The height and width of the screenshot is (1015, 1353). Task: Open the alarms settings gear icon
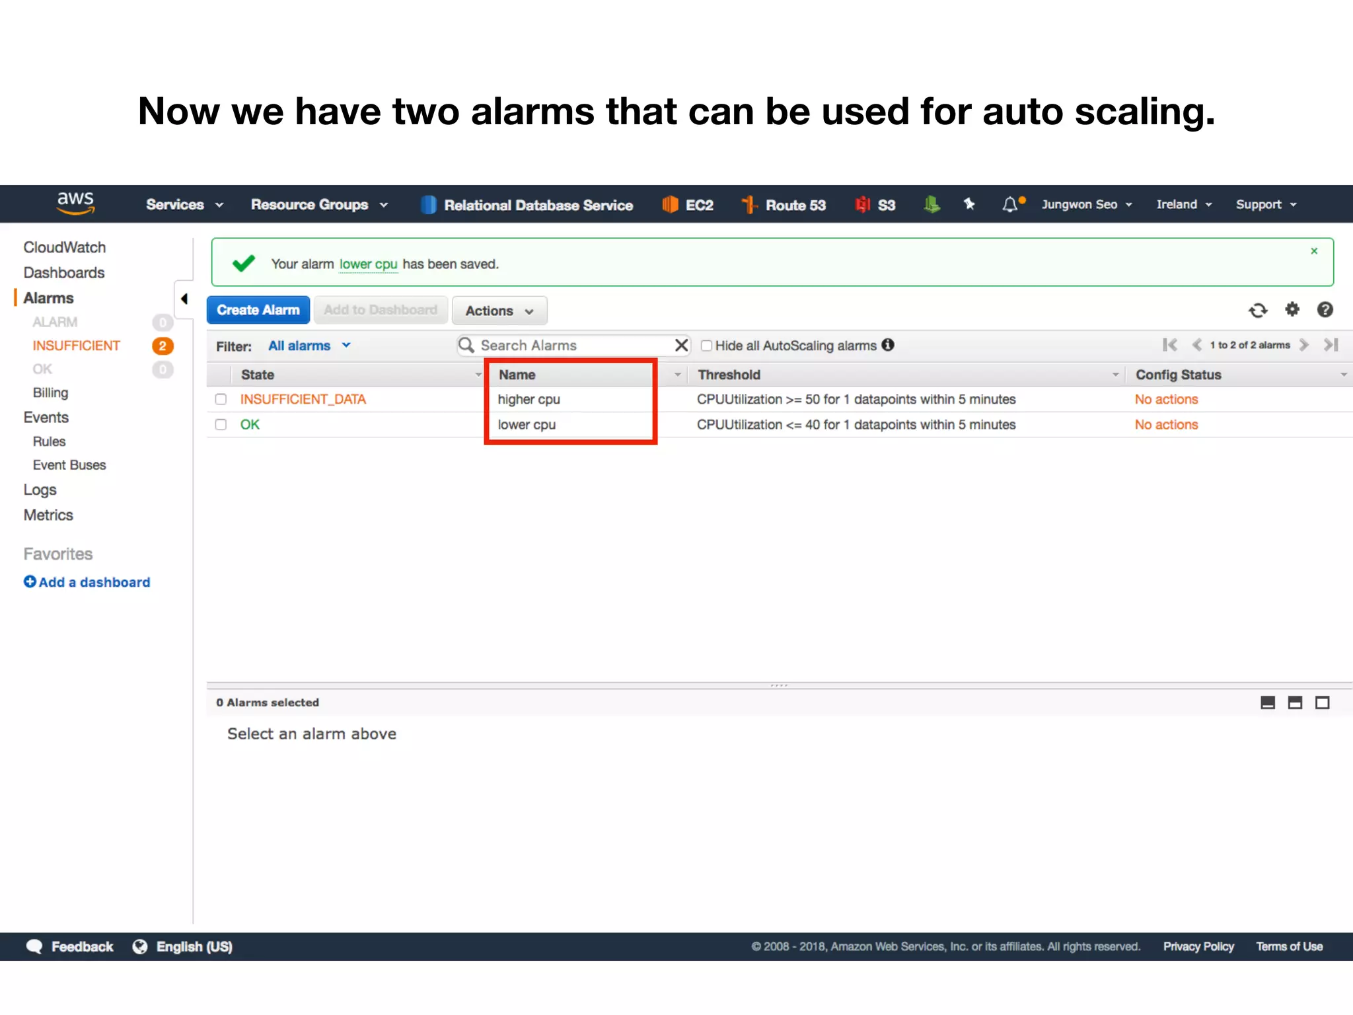coord(1292,309)
